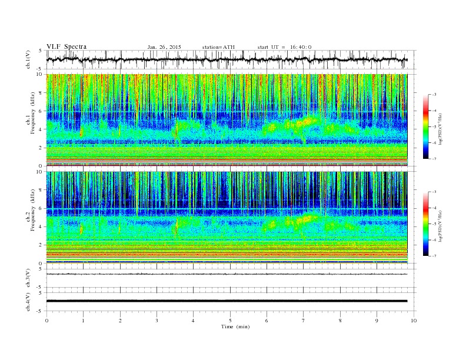The width and height of the screenshot is (466, 360).
Task: Select the date text "Jan. 26, 2015"
Action: 164,47
